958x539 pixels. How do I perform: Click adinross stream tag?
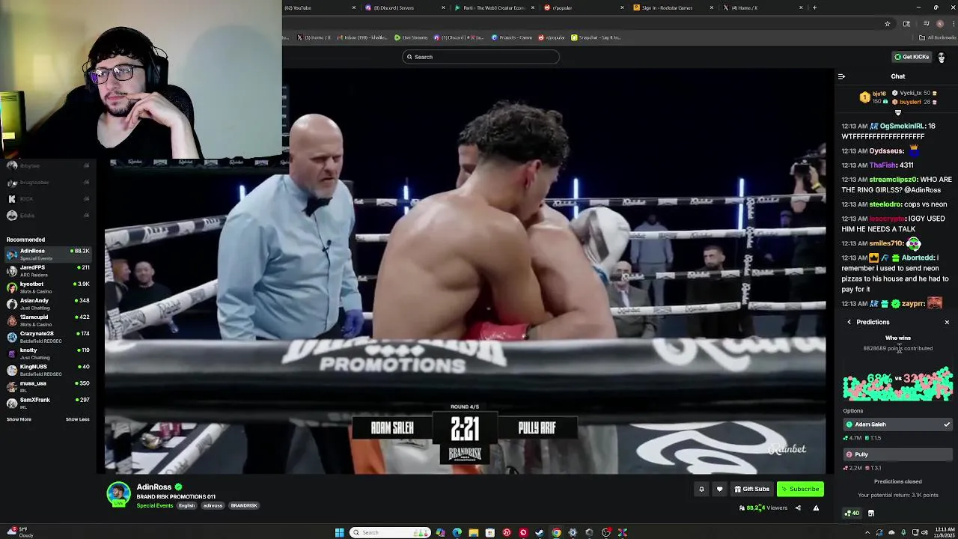(x=213, y=505)
